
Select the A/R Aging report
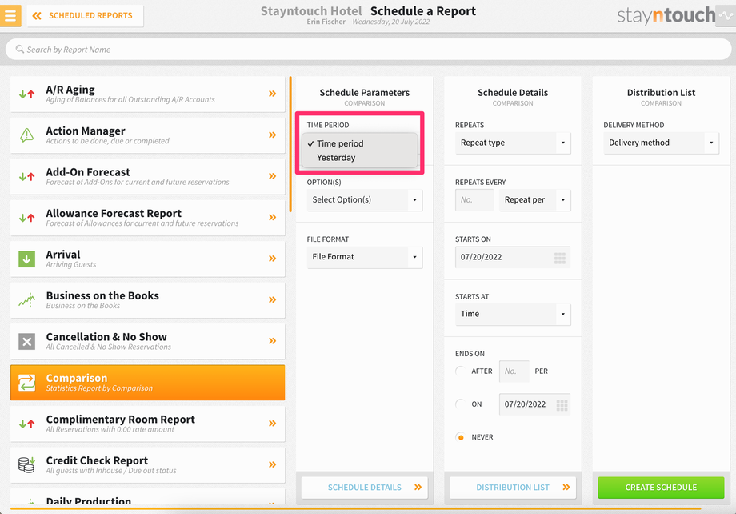pyautogui.click(x=147, y=94)
